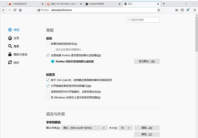This screenshot has height=138, width=198.
Task: Click the forward navigation arrow
Action: [x=10, y=10]
